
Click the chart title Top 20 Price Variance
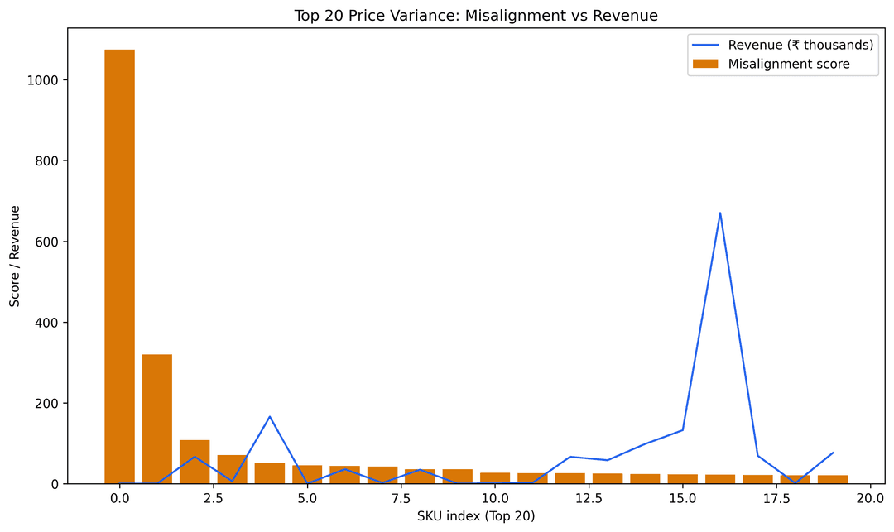pos(476,15)
